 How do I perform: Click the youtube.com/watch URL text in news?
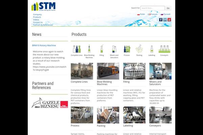pyautogui.click(x=49, y=68)
